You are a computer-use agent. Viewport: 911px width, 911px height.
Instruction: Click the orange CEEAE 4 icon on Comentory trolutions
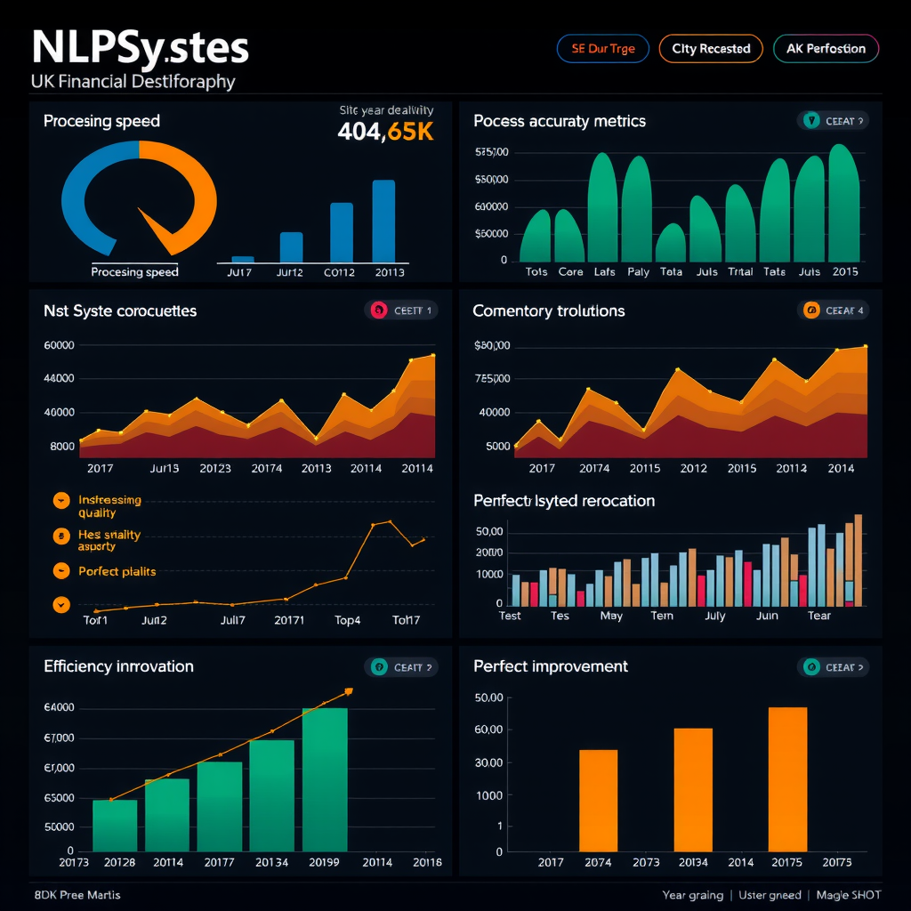pyautogui.click(x=811, y=310)
